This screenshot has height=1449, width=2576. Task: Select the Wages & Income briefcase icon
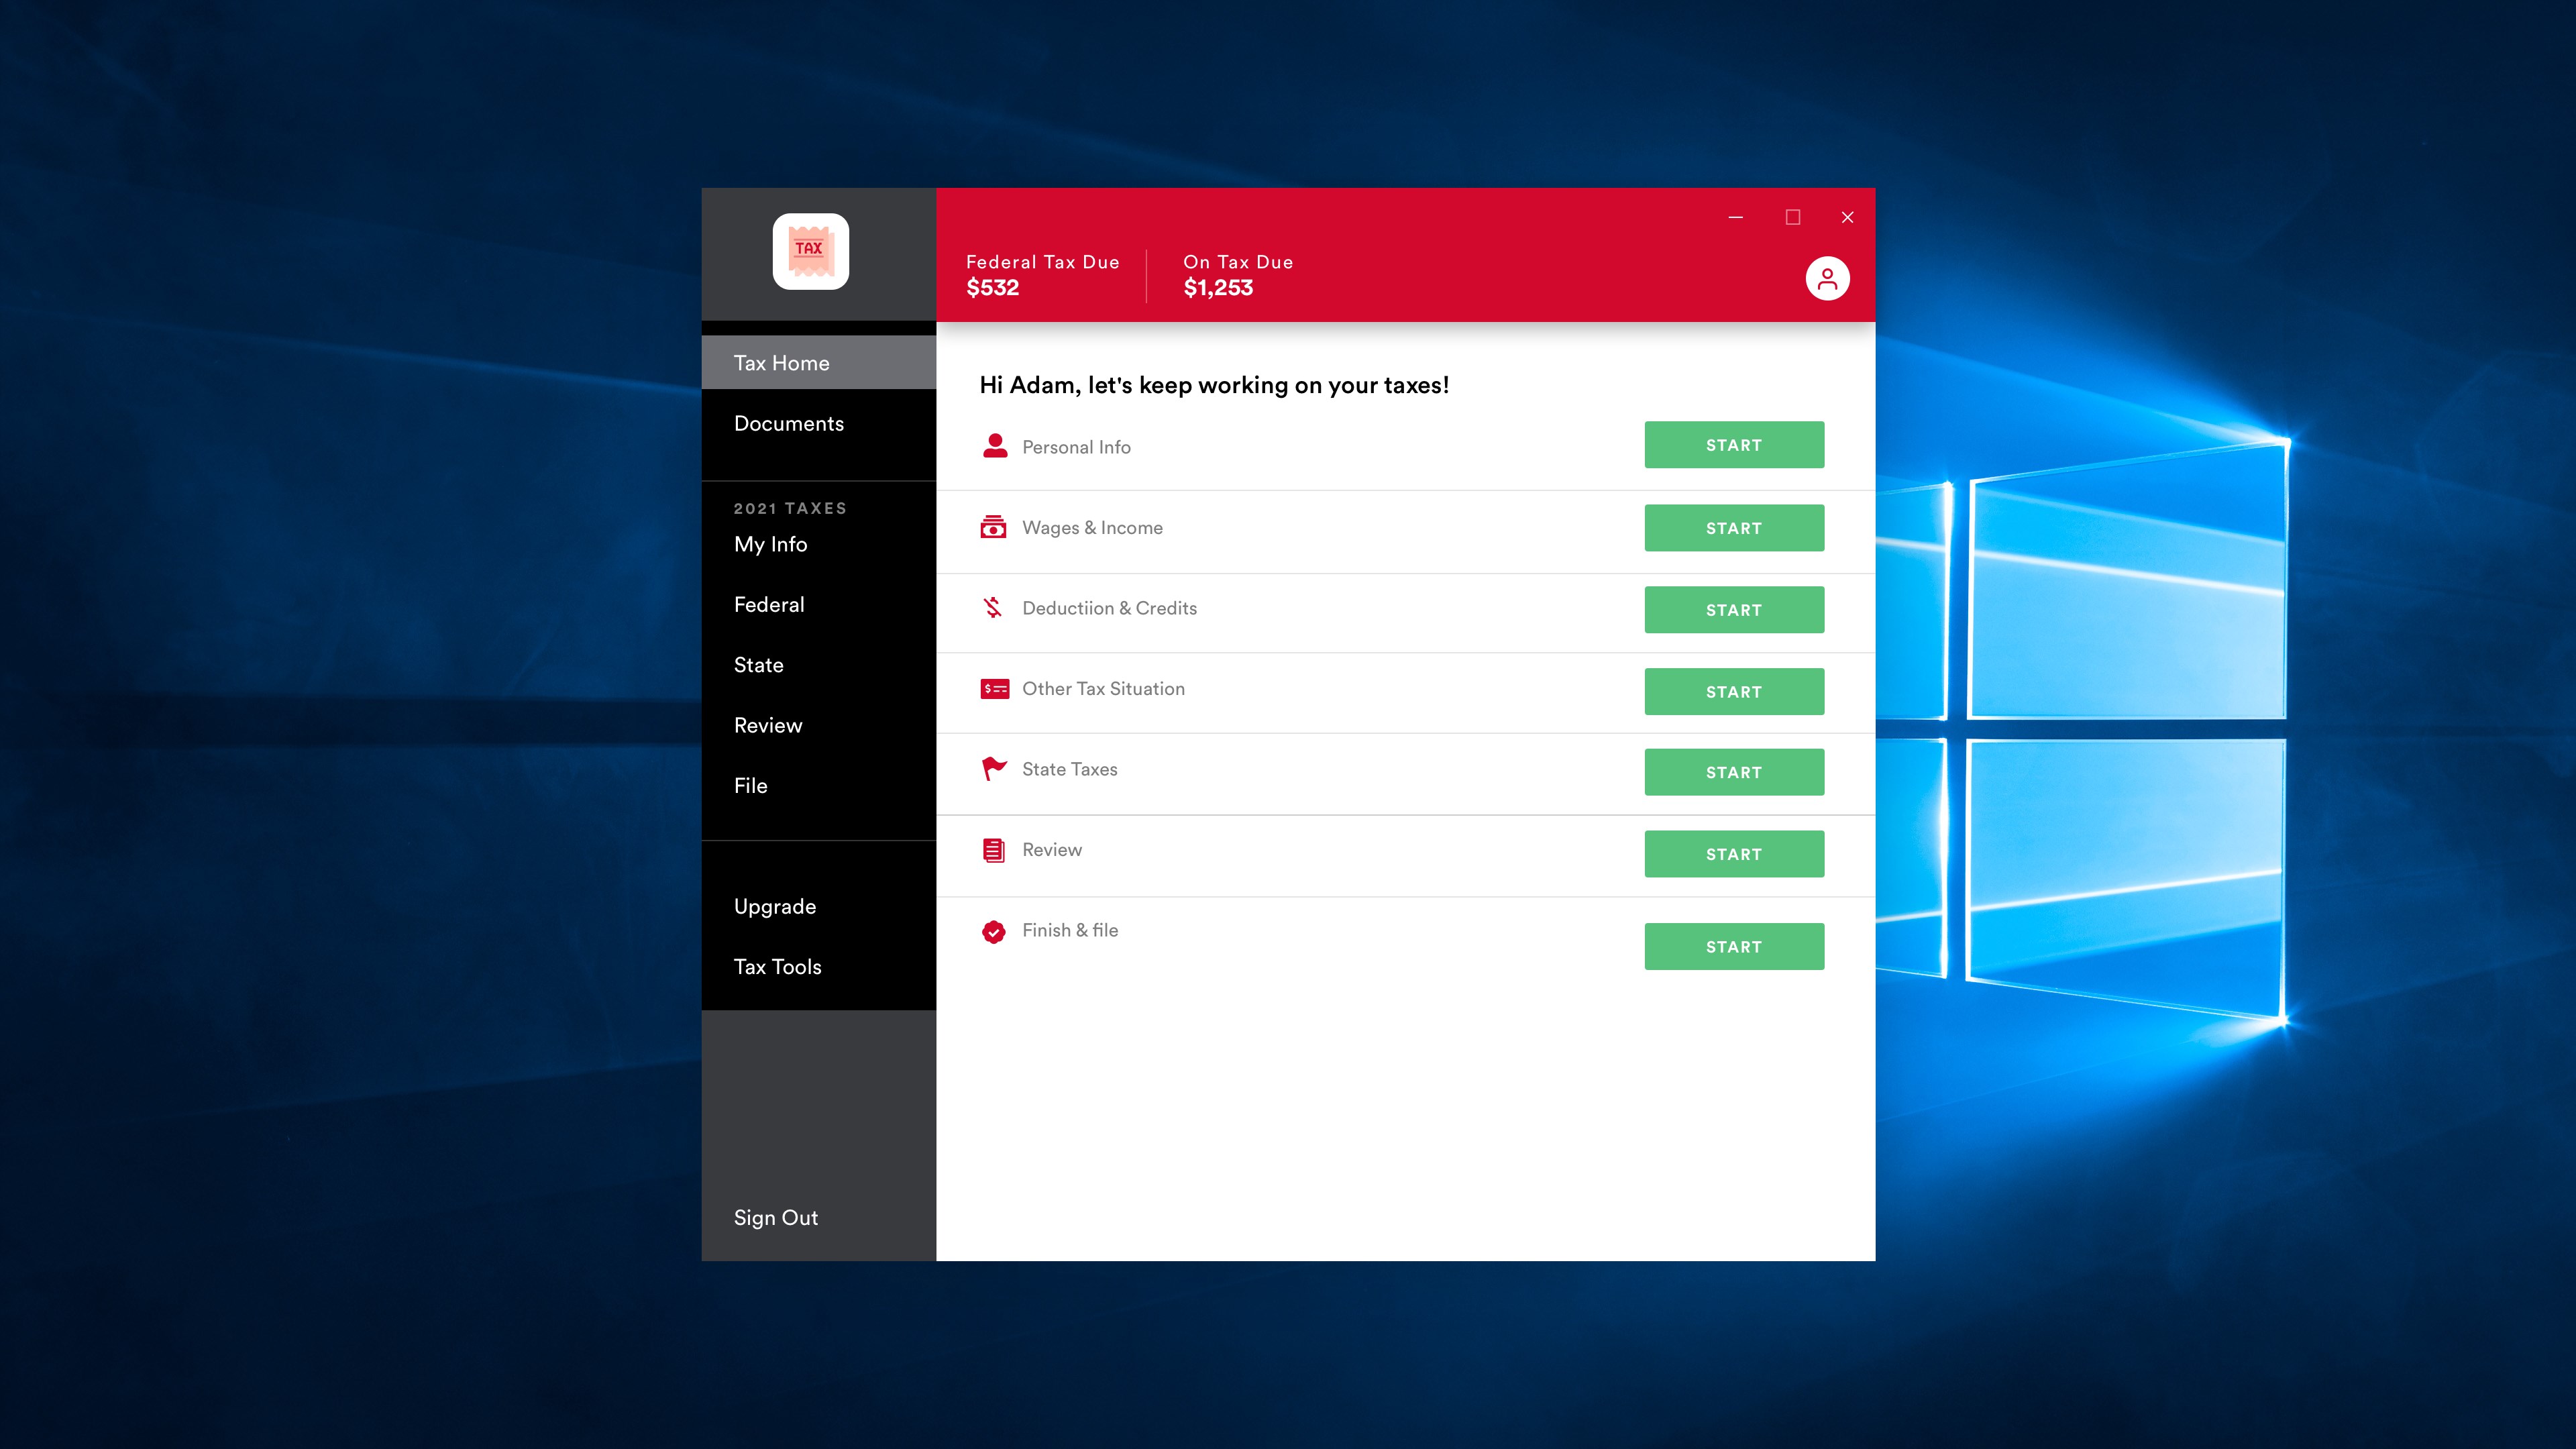coord(993,527)
